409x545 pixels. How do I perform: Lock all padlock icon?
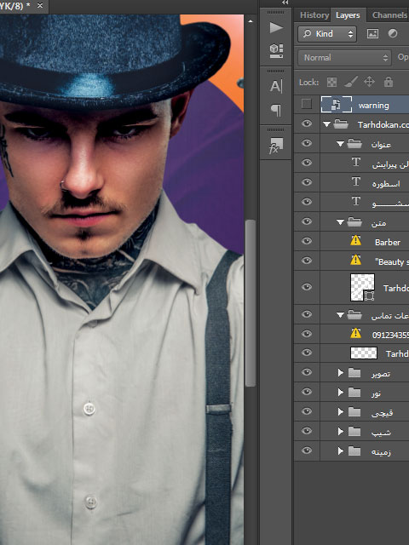(389, 82)
